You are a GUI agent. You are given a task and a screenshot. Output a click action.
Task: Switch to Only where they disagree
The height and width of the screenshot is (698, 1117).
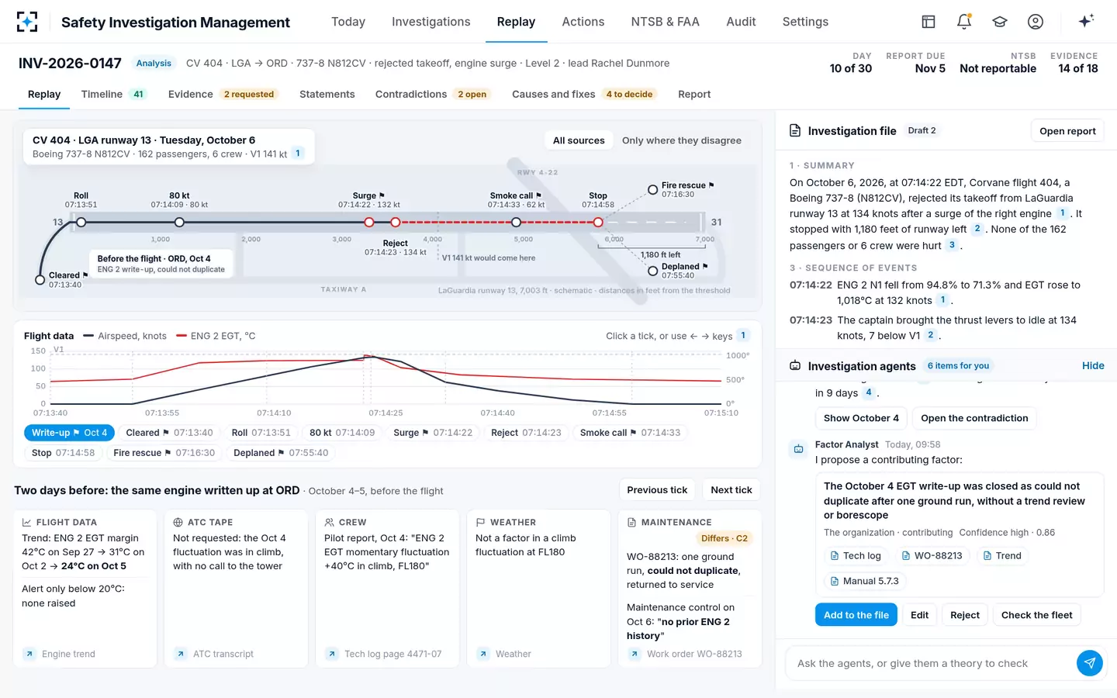[682, 140]
